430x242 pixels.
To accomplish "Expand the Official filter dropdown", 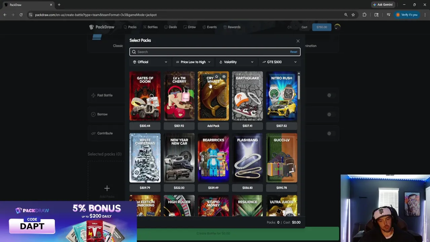I will (150, 62).
